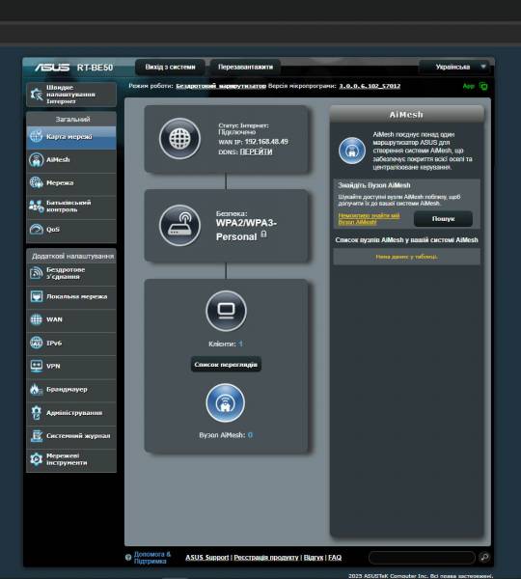The height and width of the screenshot is (579, 521).
Task: Click the Пошук AiMesh node button
Action: 443,219
